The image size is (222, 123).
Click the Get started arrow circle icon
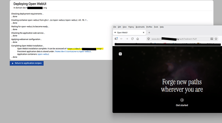182,100
